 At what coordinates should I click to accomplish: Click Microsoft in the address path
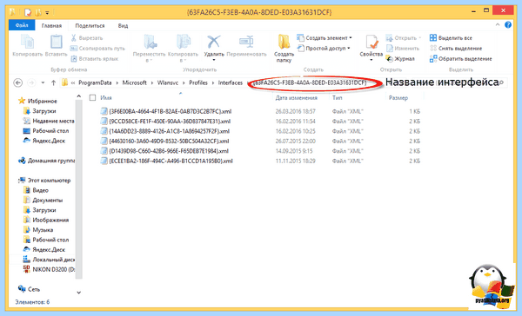click(135, 82)
